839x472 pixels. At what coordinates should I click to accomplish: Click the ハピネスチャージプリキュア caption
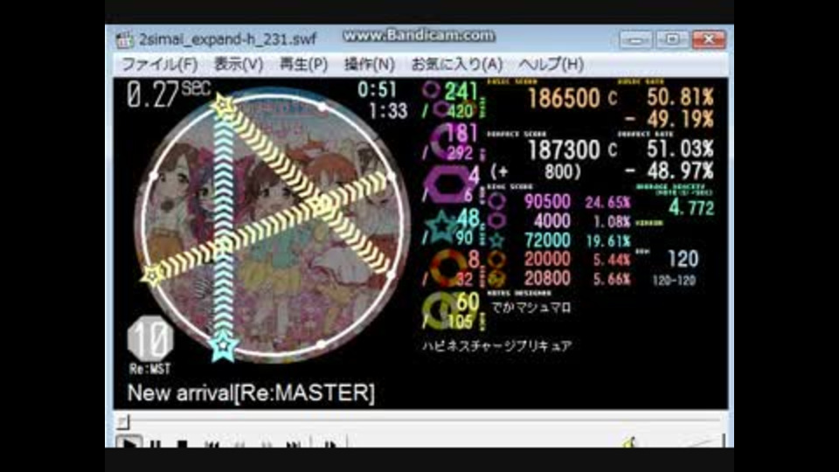pos(497,346)
